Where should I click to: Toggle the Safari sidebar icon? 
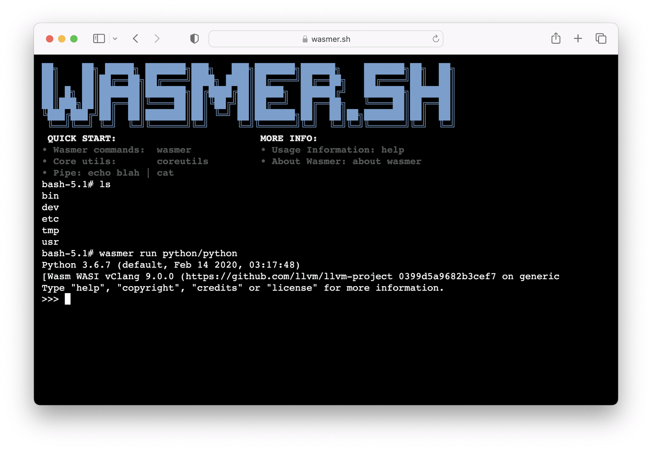pos(99,39)
